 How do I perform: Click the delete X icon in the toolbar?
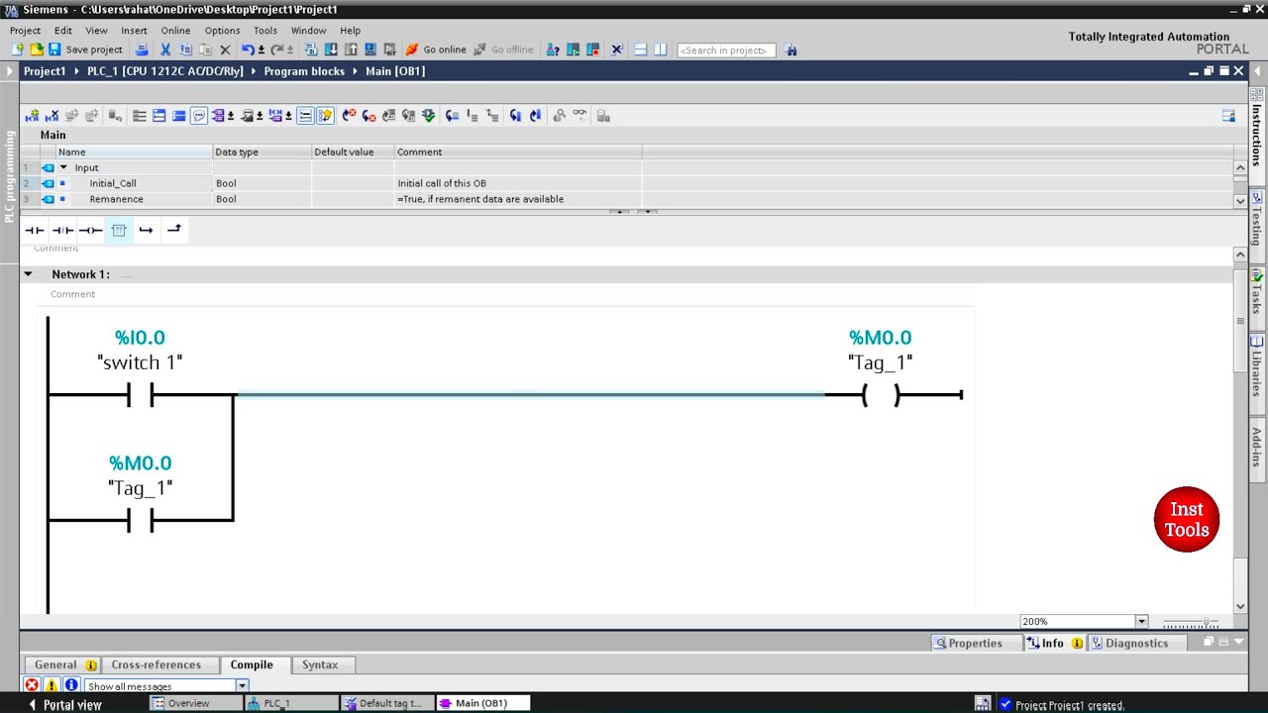tap(225, 50)
